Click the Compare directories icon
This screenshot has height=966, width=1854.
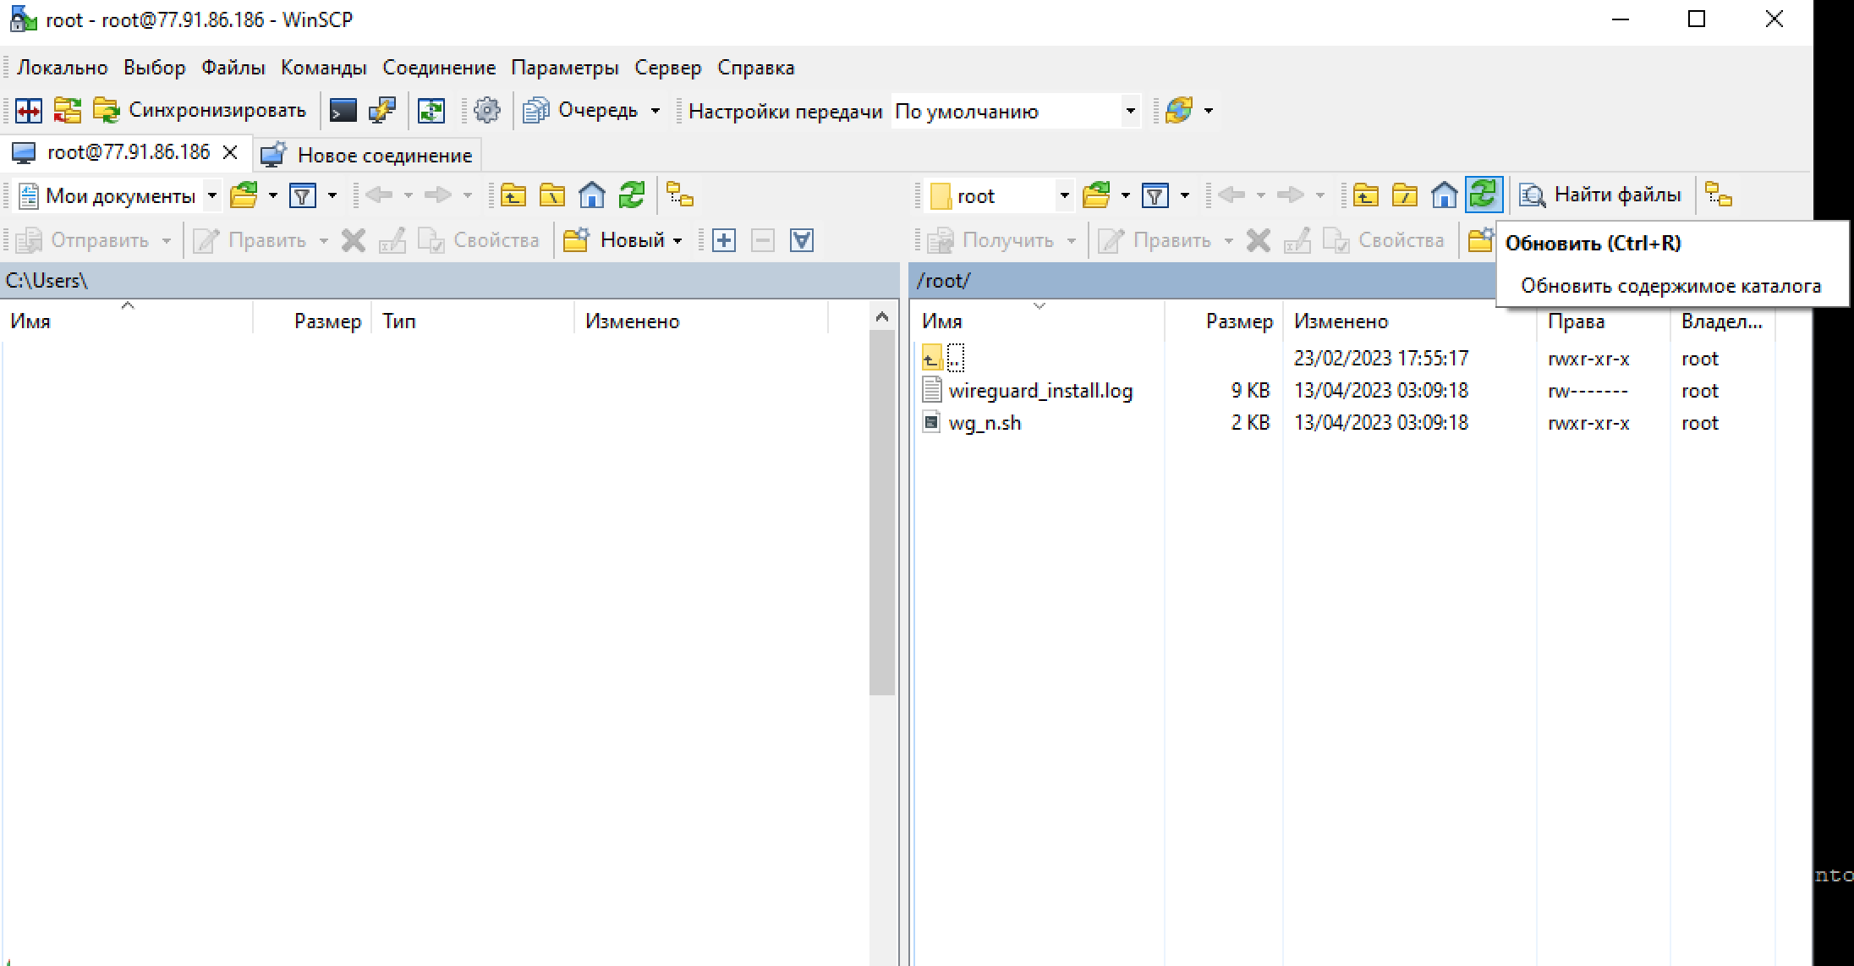click(29, 111)
